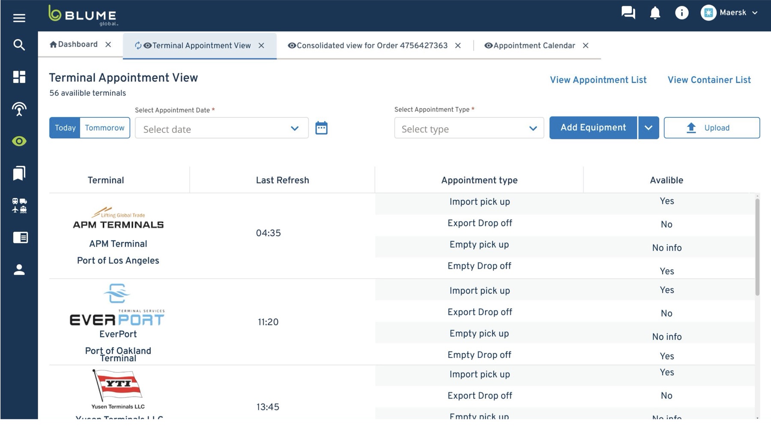
Task: Click the eye icon on Appointment Calendar tab
Action: point(488,45)
